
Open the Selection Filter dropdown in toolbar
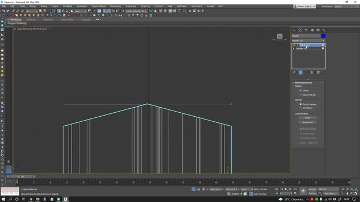coord(31,11)
